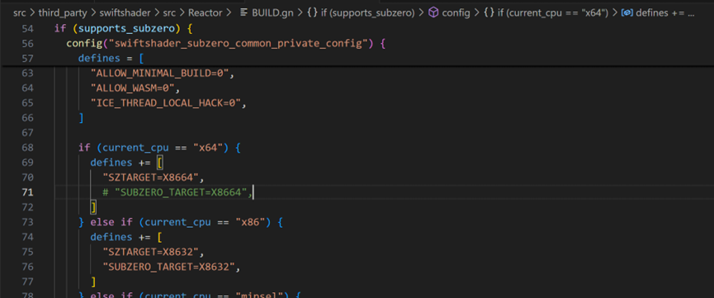714x298 pixels.
Task: Click the "x64" string on line 68
Action: click(208, 148)
